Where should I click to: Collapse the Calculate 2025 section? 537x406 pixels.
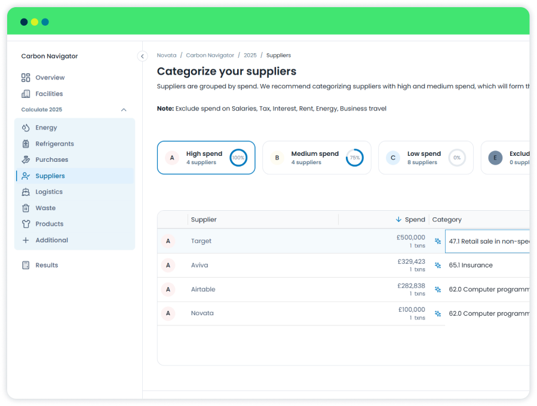click(124, 109)
